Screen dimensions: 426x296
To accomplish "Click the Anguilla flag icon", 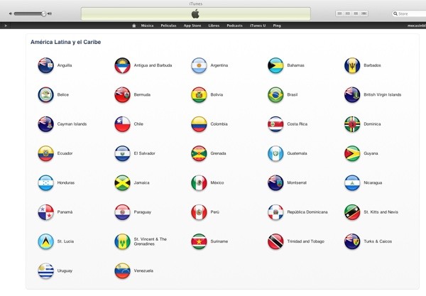I will coord(45,65).
